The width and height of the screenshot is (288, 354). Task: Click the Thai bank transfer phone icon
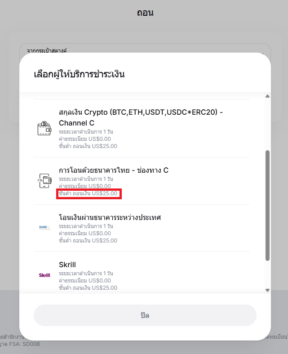[44, 181]
